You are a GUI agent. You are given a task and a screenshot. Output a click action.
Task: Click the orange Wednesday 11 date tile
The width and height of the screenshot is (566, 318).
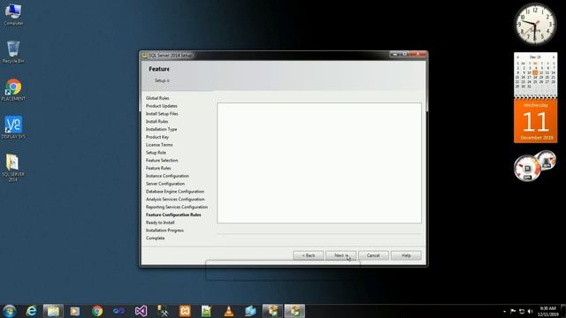pyautogui.click(x=536, y=121)
